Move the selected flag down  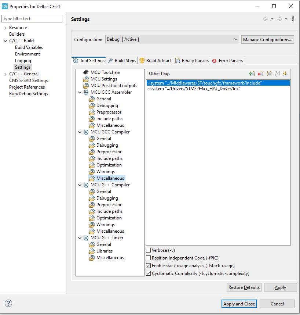[285, 74]
